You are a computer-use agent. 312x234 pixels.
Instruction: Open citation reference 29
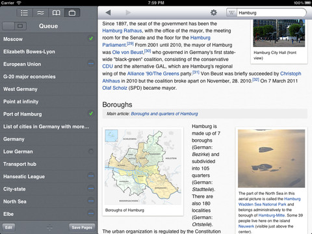(x=130, y=44)
